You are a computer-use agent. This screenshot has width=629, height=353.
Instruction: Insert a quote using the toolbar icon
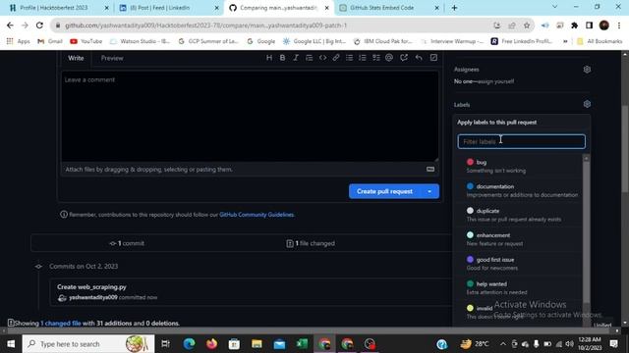click(x=309, y=58)
